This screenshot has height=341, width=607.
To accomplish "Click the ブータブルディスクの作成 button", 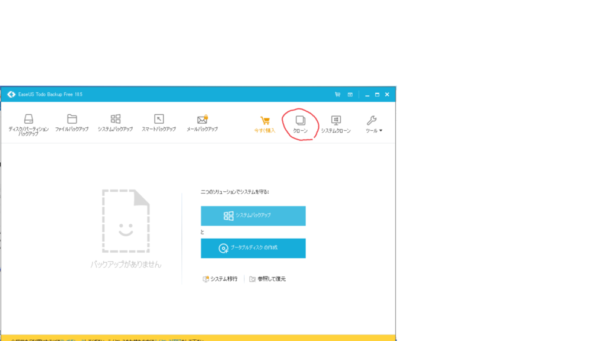I will click(253, 248).
